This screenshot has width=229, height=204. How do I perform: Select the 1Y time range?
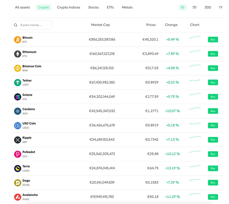tap(221, 7)
